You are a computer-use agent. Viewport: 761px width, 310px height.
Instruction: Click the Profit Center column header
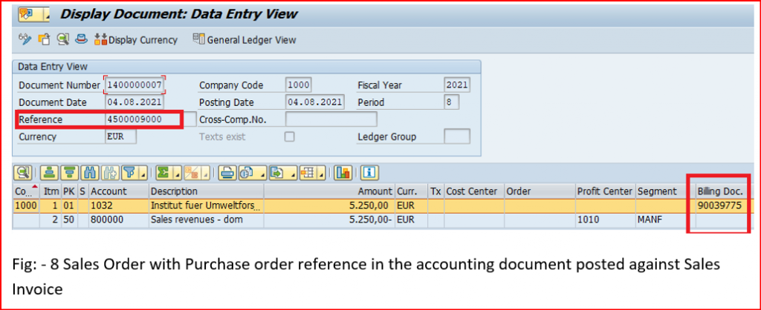pos(605,191)
